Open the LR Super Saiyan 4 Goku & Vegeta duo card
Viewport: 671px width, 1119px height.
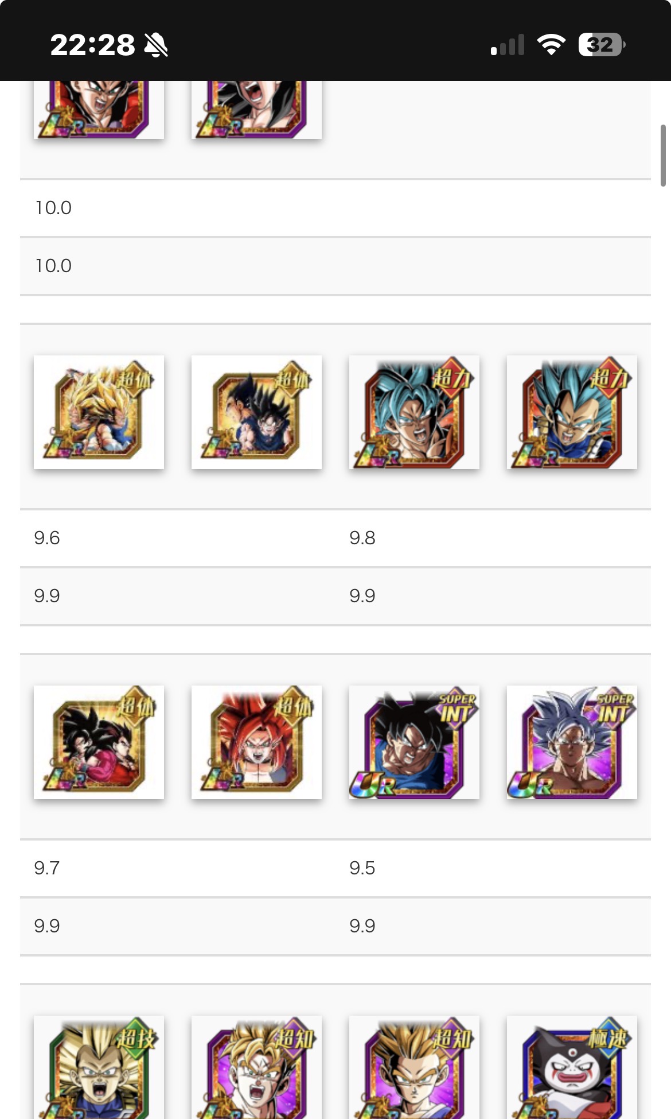[99, 742]
